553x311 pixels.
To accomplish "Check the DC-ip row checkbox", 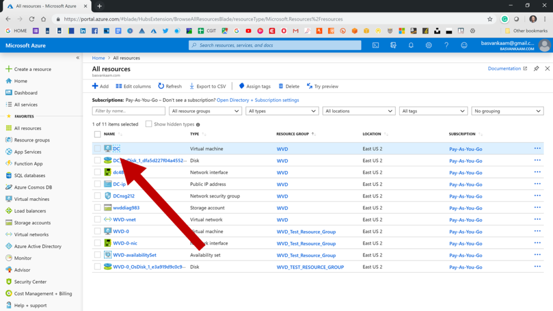I will [97, 184].
